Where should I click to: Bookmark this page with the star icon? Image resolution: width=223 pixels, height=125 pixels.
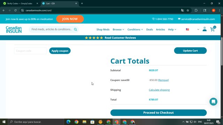188,10
